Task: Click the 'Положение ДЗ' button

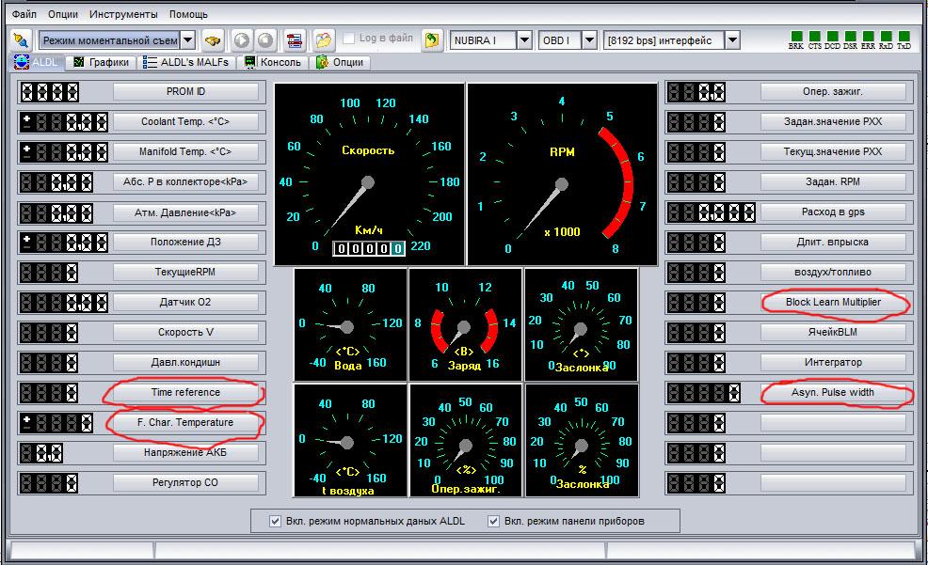Action: (185, 242)
